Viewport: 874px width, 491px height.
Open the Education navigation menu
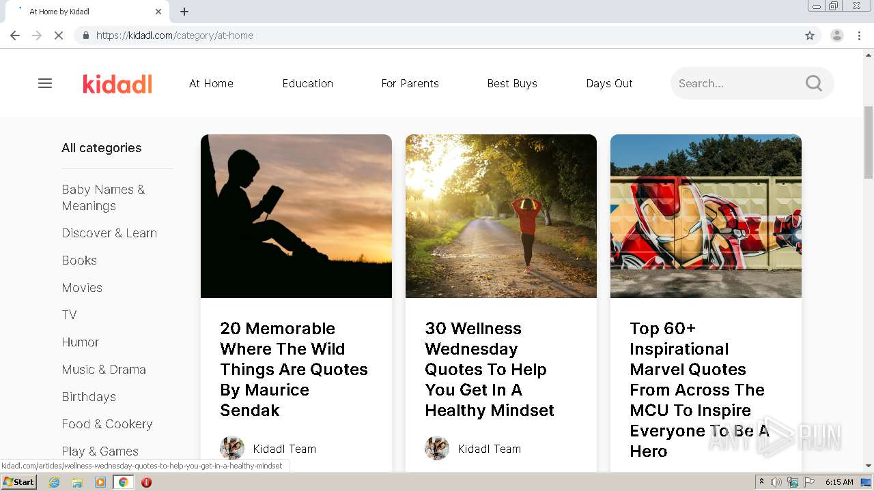tap(307, 83)
